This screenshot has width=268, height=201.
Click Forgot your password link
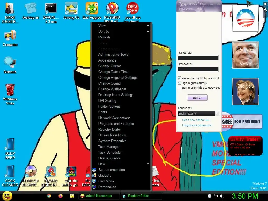tap(197, 125)
